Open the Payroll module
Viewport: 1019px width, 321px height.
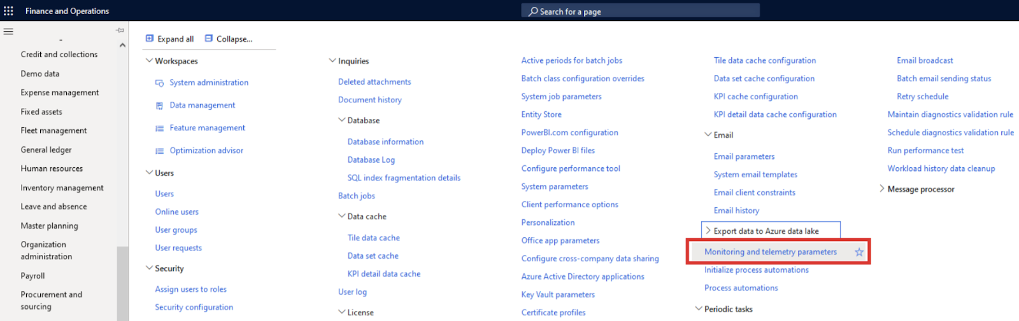(32, 276)
